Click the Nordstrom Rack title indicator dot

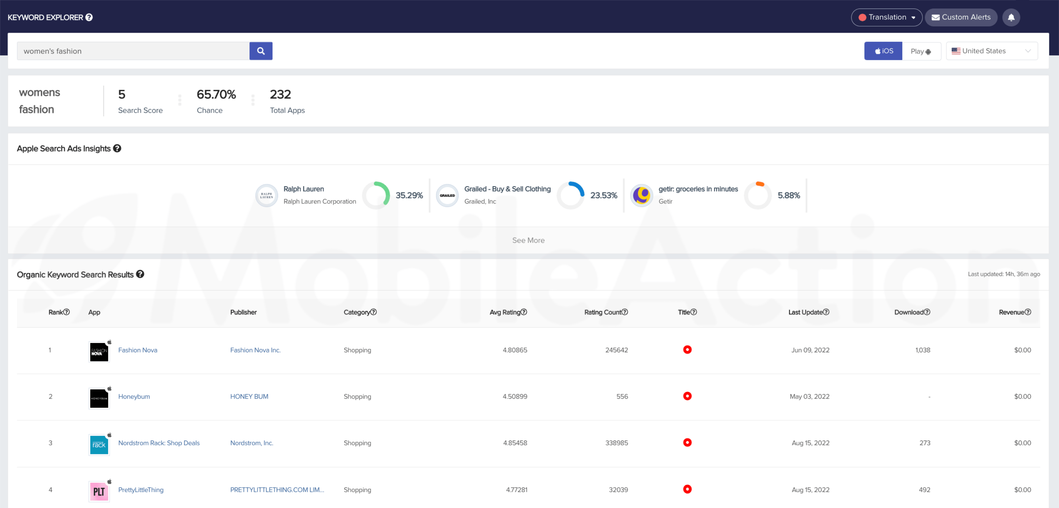point(687,443)
